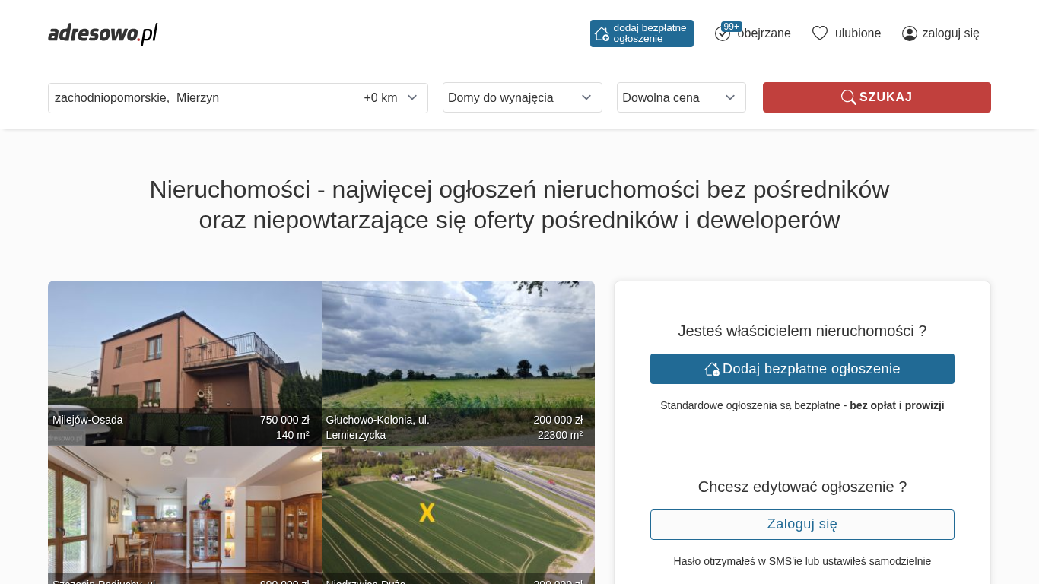This screenshot has width=1039, height=584.
Task: Expand the +0 km distance dropdown
Action: [391, 98]
